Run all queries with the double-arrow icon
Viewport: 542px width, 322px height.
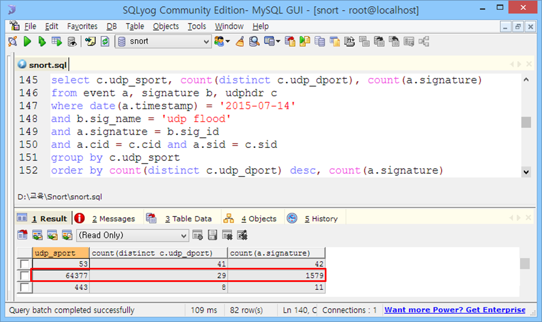click(42, 41)
